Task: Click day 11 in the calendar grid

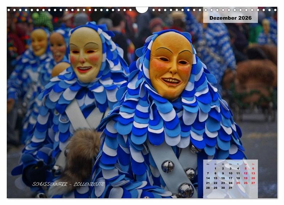Action: point(238,173)
